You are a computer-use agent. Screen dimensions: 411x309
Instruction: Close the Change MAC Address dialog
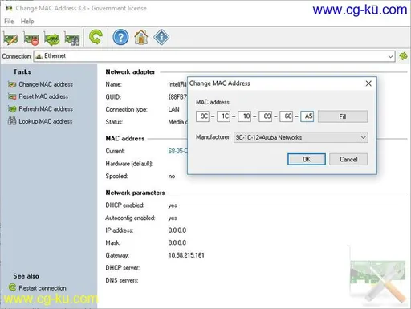pos(368,83)
